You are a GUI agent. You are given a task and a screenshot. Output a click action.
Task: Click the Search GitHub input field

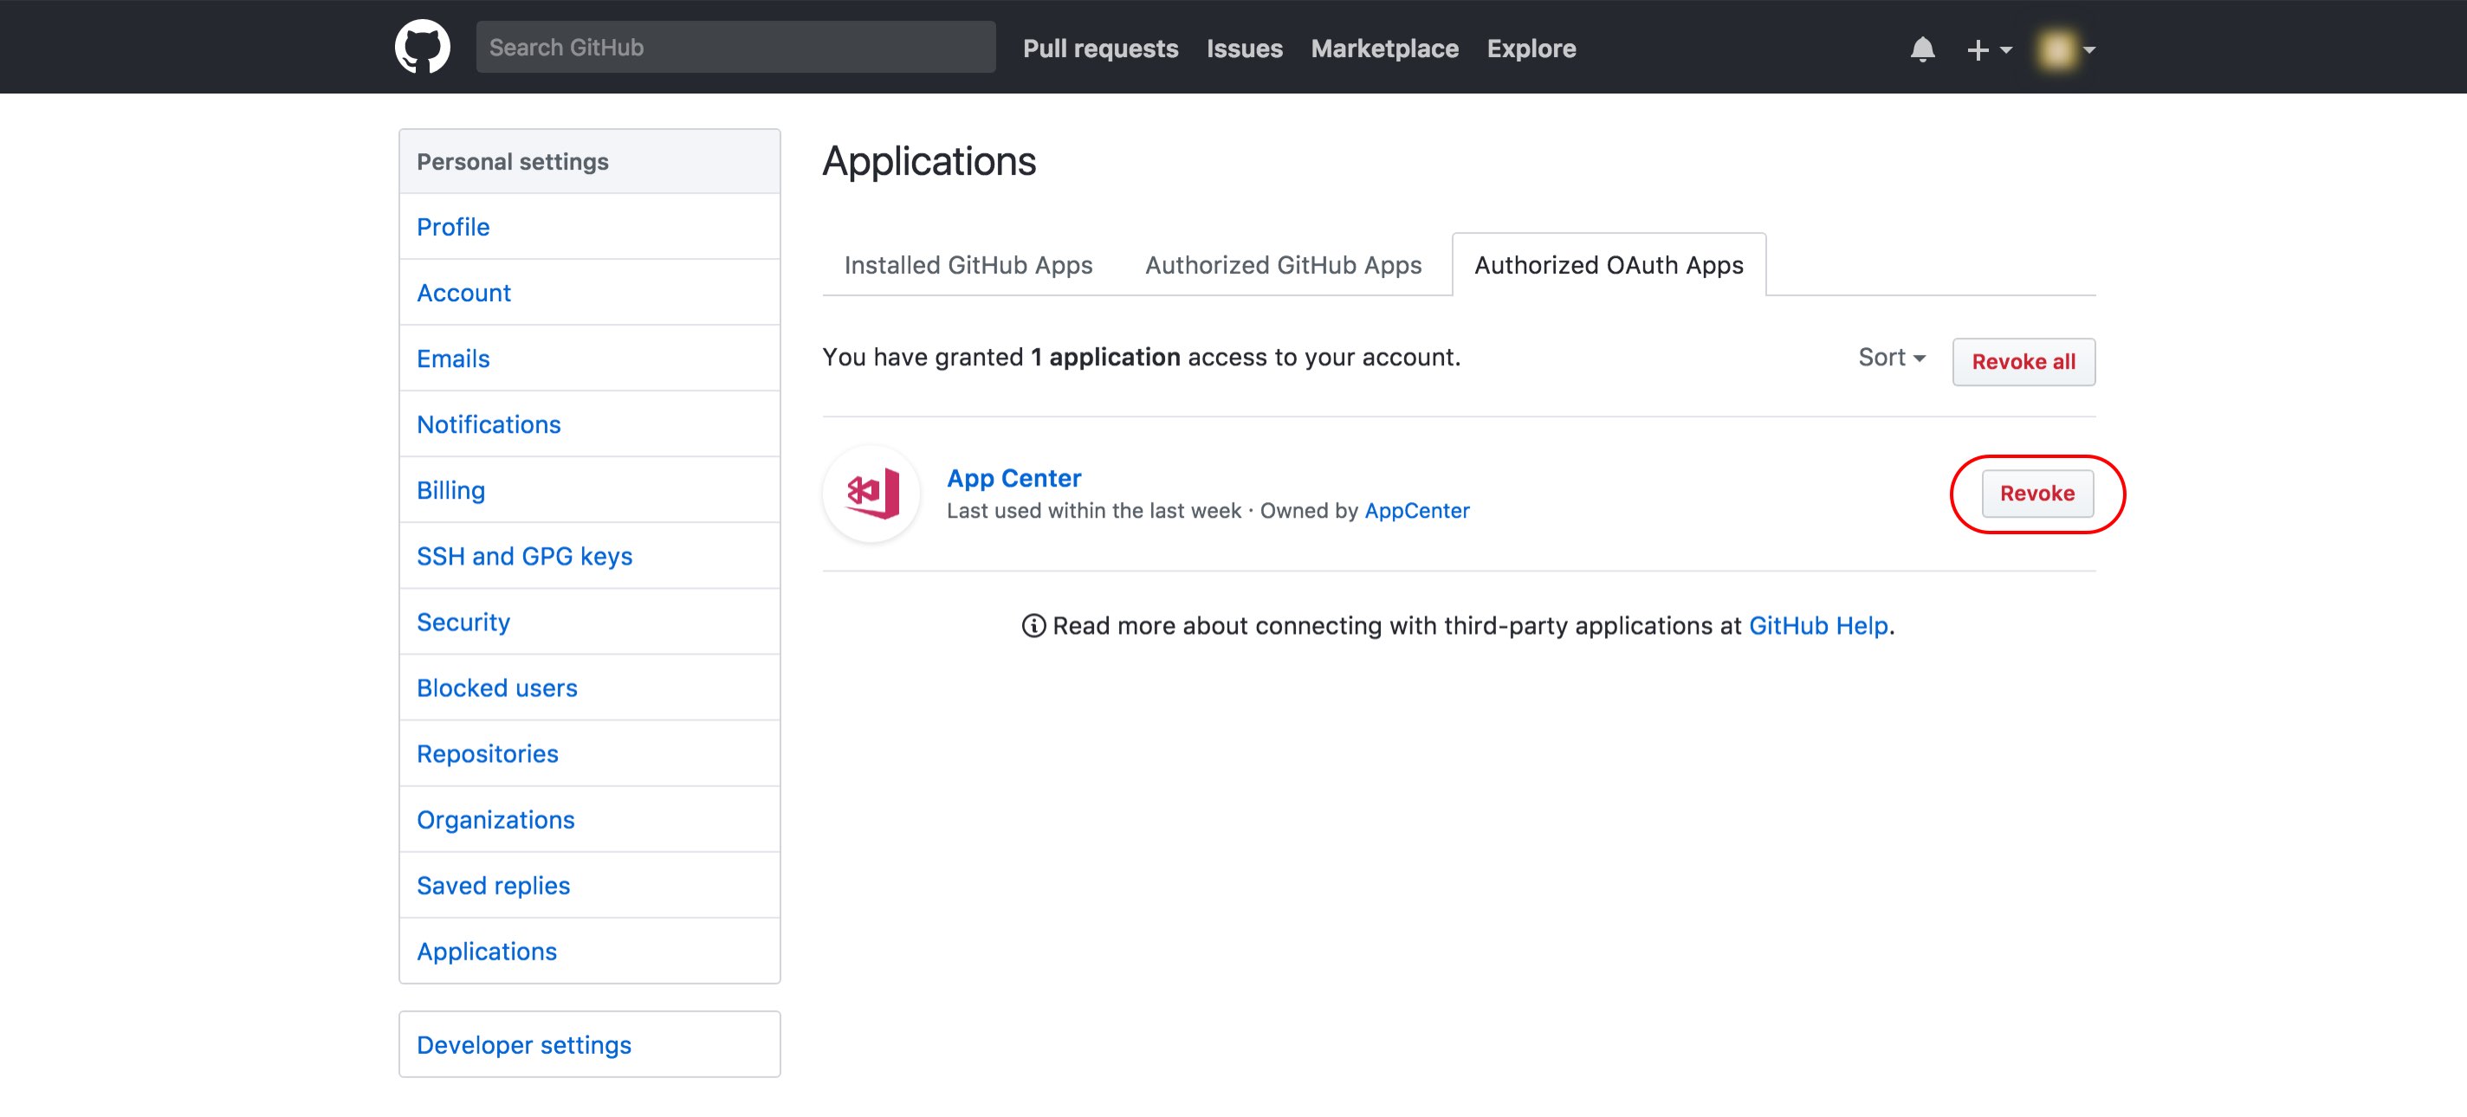735,48
